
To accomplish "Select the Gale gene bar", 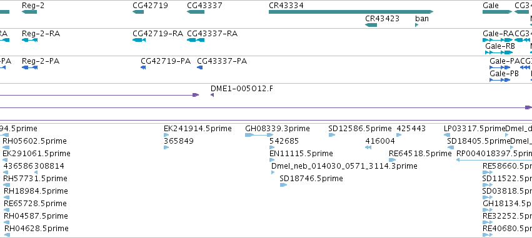I will (x=497, y=12).
